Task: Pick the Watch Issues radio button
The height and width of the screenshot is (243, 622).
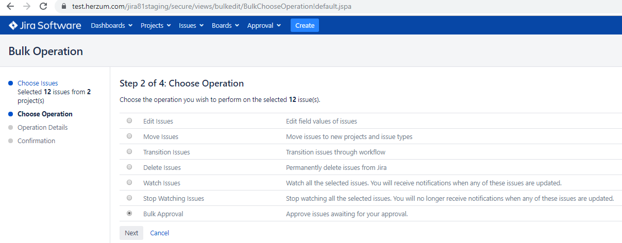Action: point(129,183)
